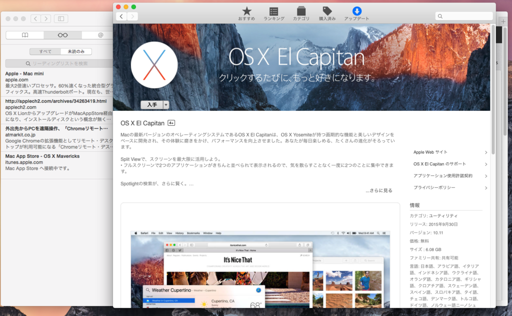Show 未読のみ reading list items
This screenshot has height=316, width=512.
point(76,51)
